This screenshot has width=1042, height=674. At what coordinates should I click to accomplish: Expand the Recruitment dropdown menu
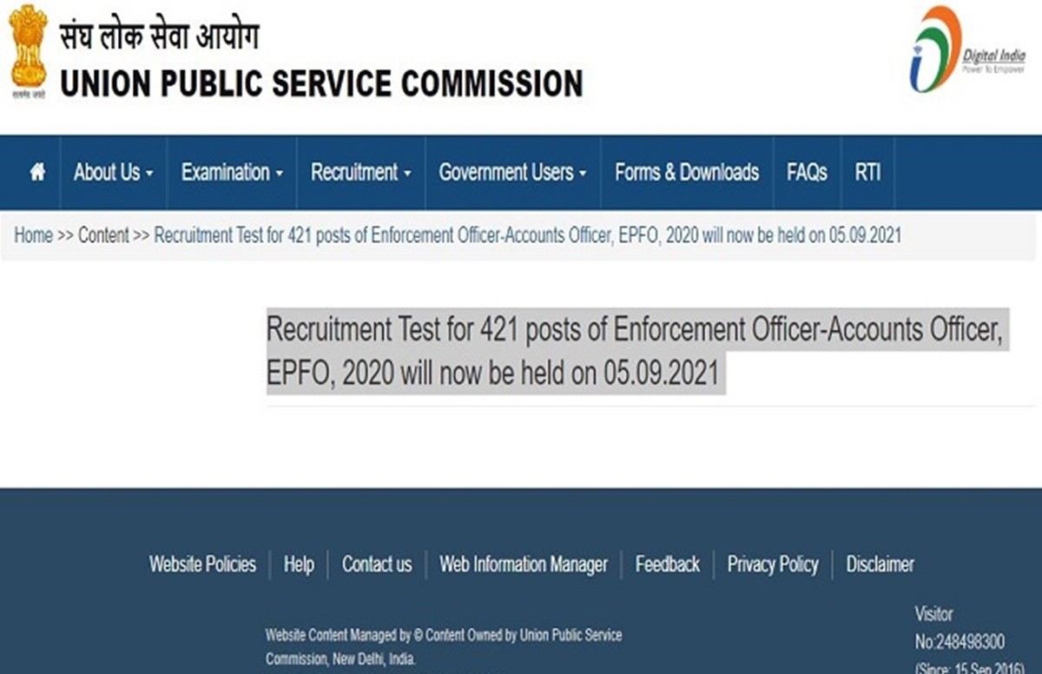click(x=360, y=172)
